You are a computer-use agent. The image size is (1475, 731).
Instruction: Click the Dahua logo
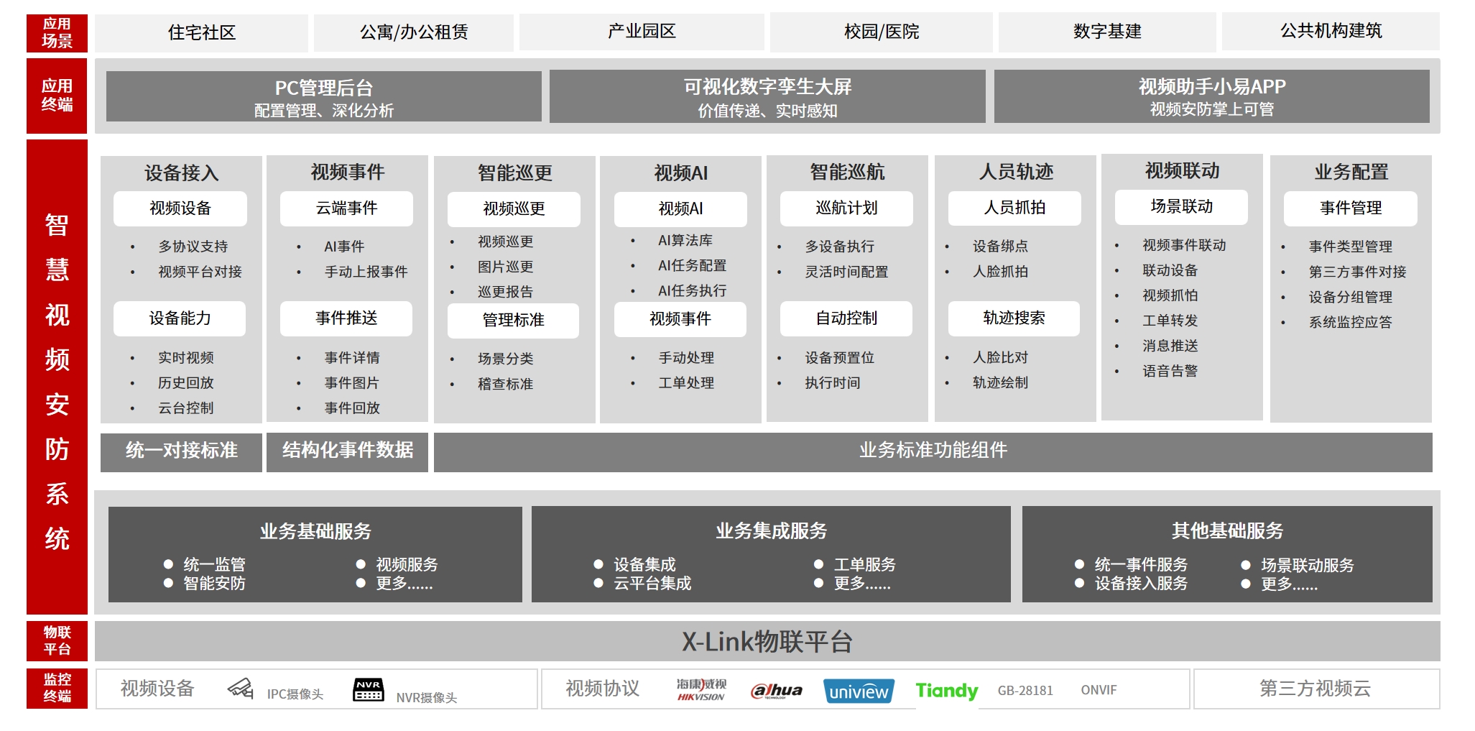point(777,691)
